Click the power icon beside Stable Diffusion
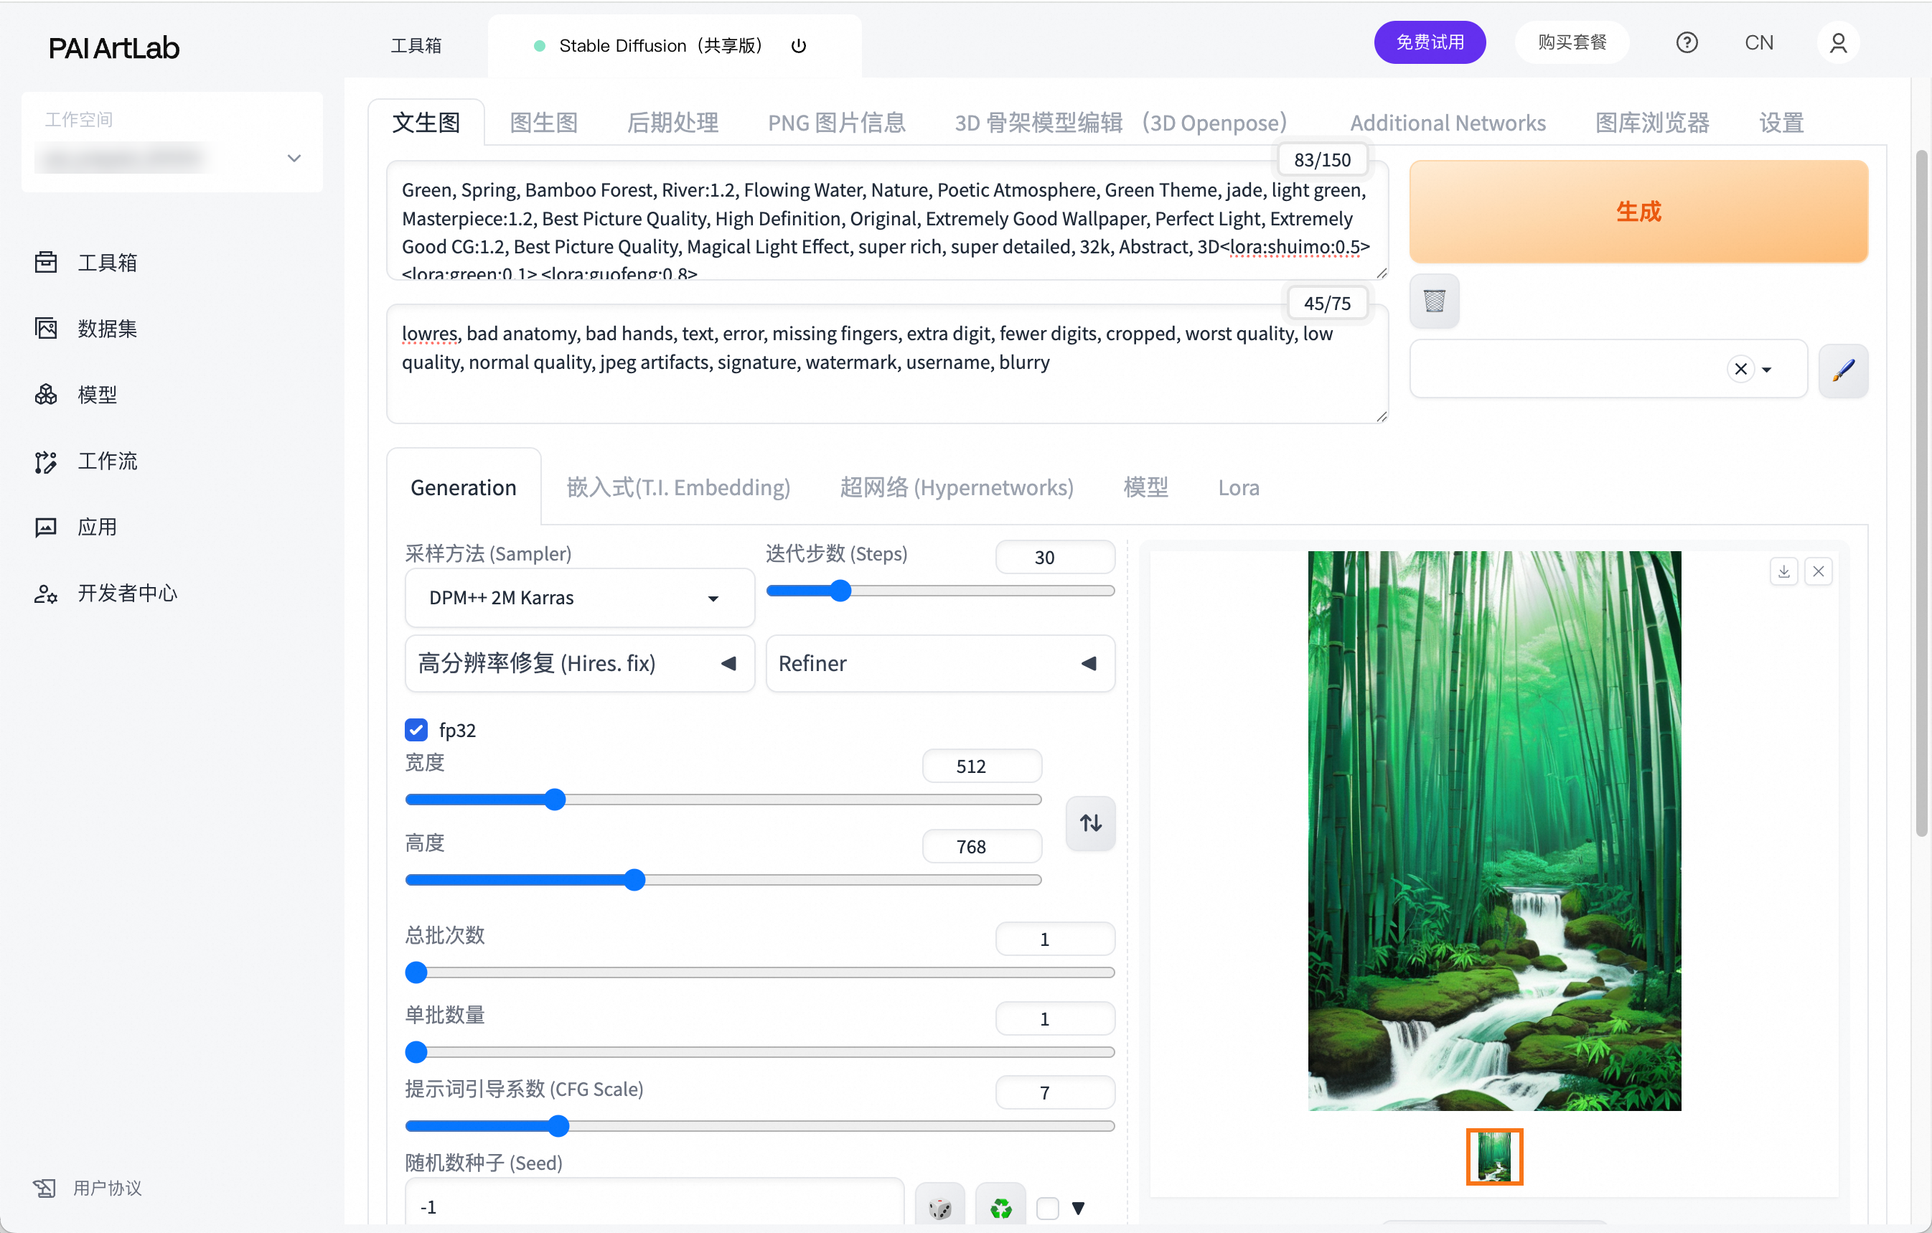The height and width of the screenshot is (1233, 1932). tap(798, 46)
